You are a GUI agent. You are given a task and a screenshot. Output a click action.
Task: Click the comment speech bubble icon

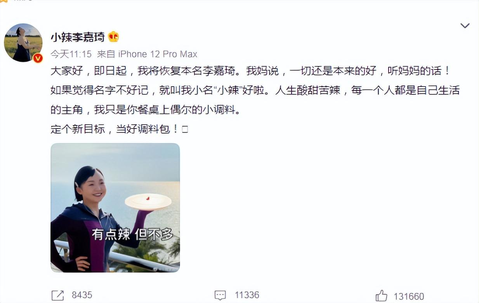(x=220, y=296)
